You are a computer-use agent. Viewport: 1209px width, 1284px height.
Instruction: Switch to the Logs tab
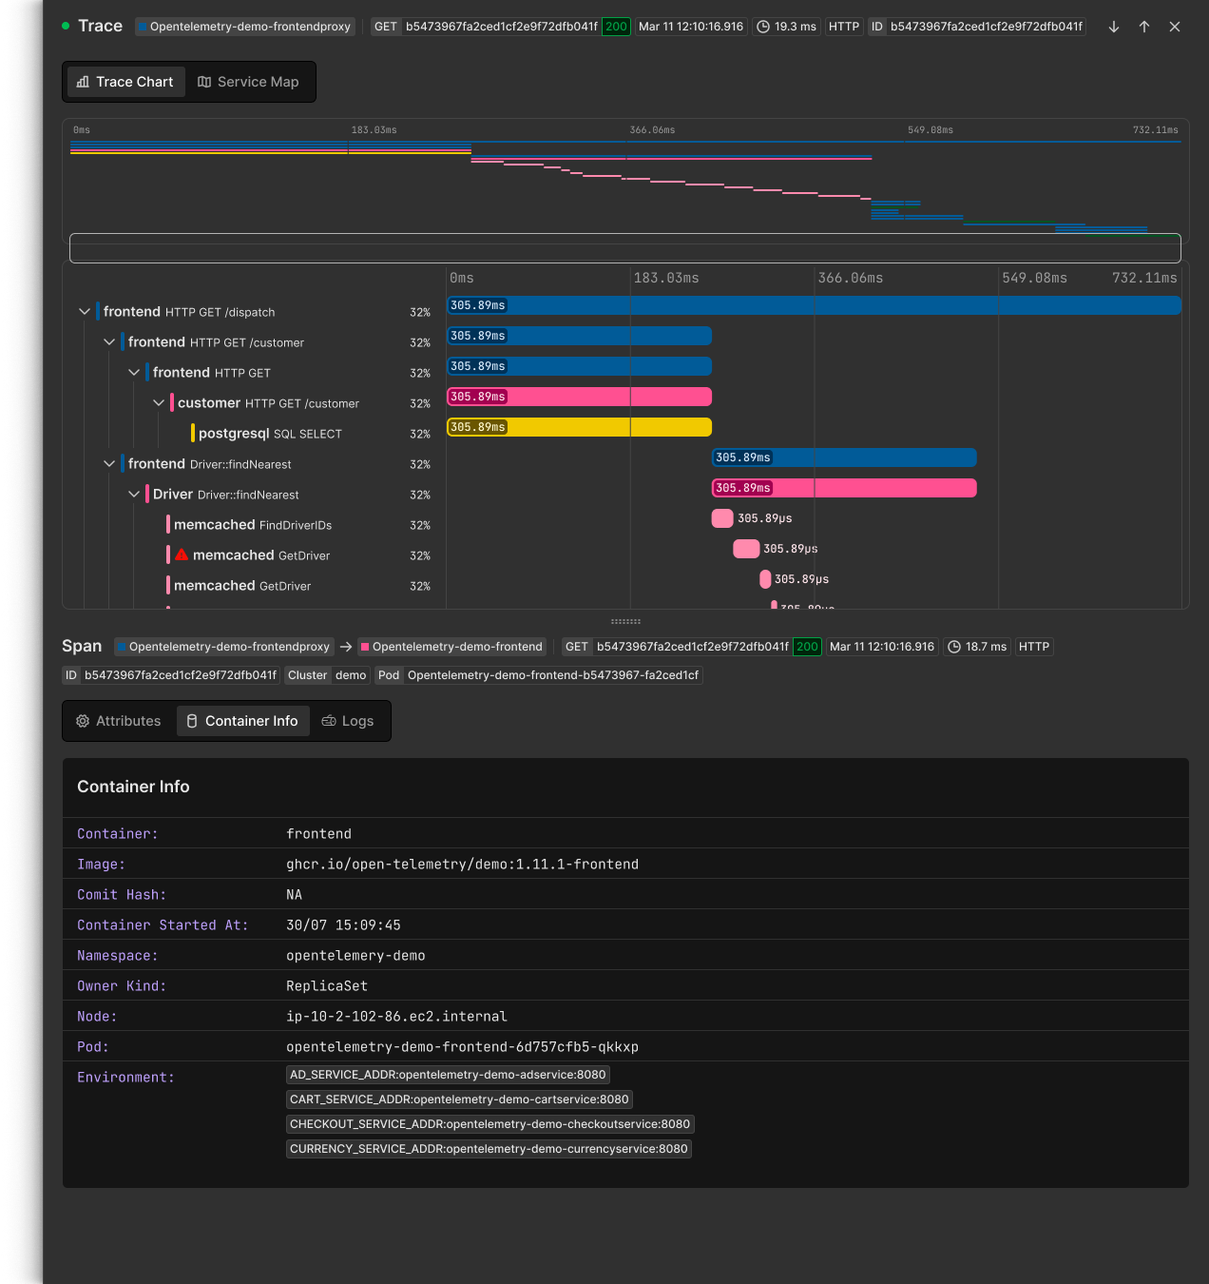(x=348, y=721)
